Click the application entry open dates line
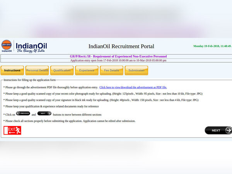 tap(118, 60)
